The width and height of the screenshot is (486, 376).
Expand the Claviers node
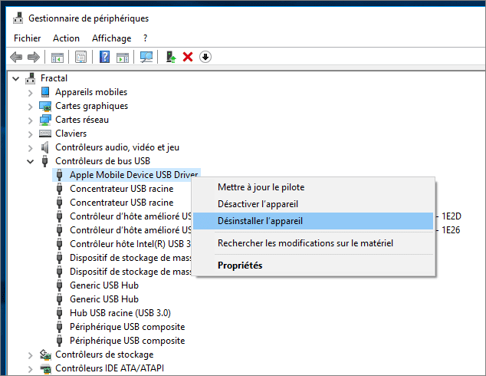click(31, 134)
